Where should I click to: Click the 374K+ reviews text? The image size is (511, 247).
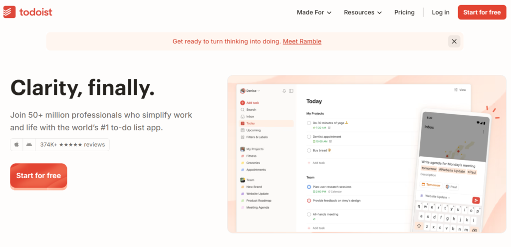(72, 144)
